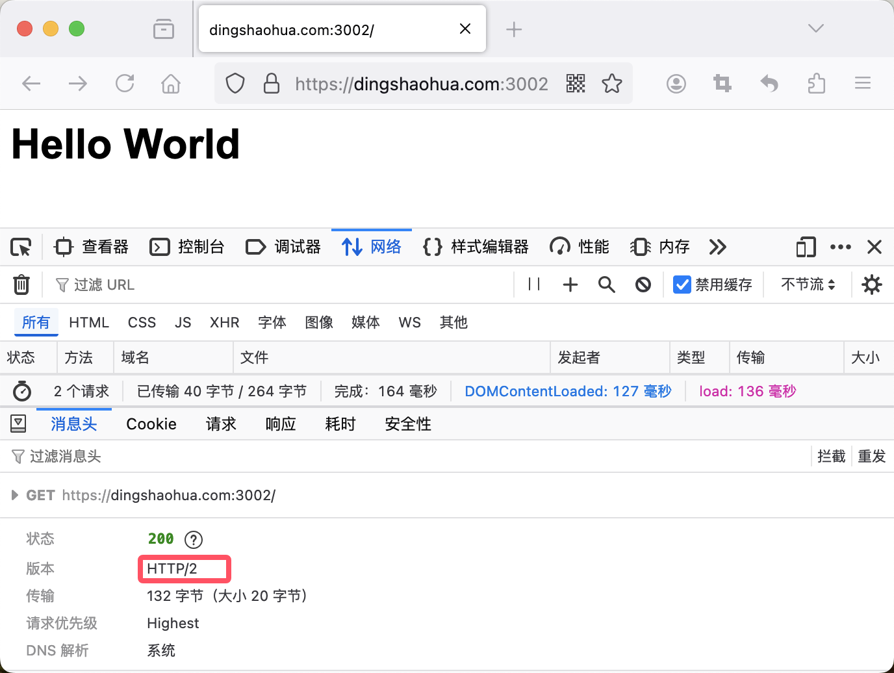Switch to the 调试器 debugger panel
The height and width of the screenshot is (673, 894).
[x=283, y=247]
